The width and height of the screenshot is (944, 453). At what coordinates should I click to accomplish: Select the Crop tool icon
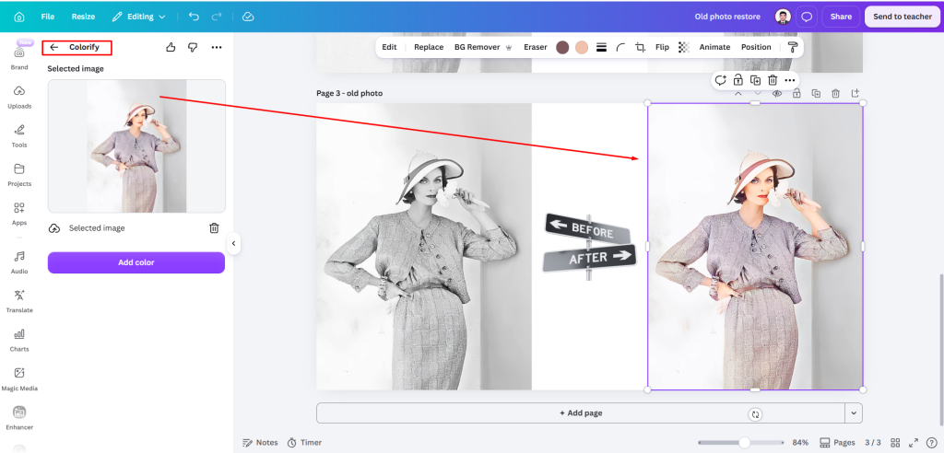641,48
